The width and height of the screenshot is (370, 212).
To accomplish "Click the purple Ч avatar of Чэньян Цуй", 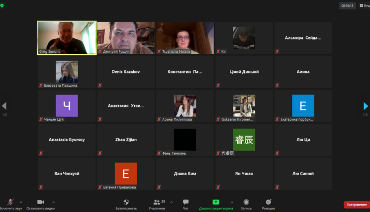I will 67,106.
